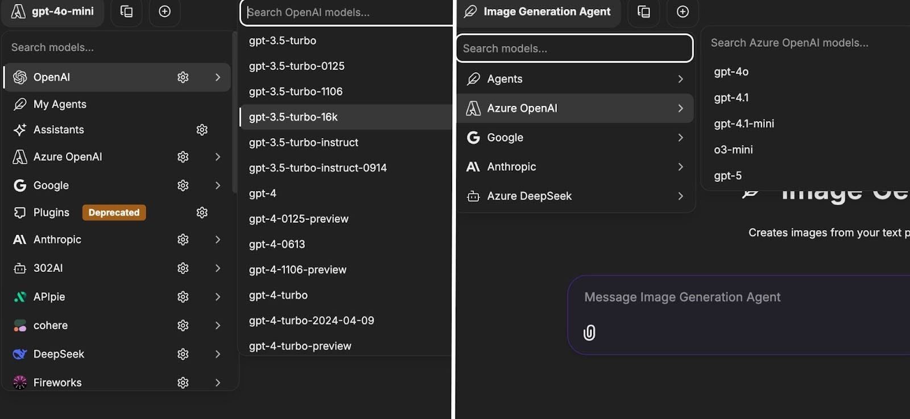Select gpt-3.5-turbo-16k model
The height and width of the screenshot is (419, 910).
pos(345,117)
